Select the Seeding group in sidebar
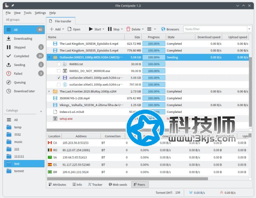The width and height of the screenshot is (256, 198). pyautogui.click(x=24, y=65)
